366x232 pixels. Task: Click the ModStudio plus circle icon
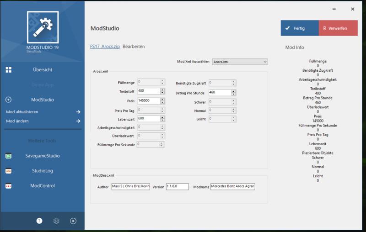(8, 100)
